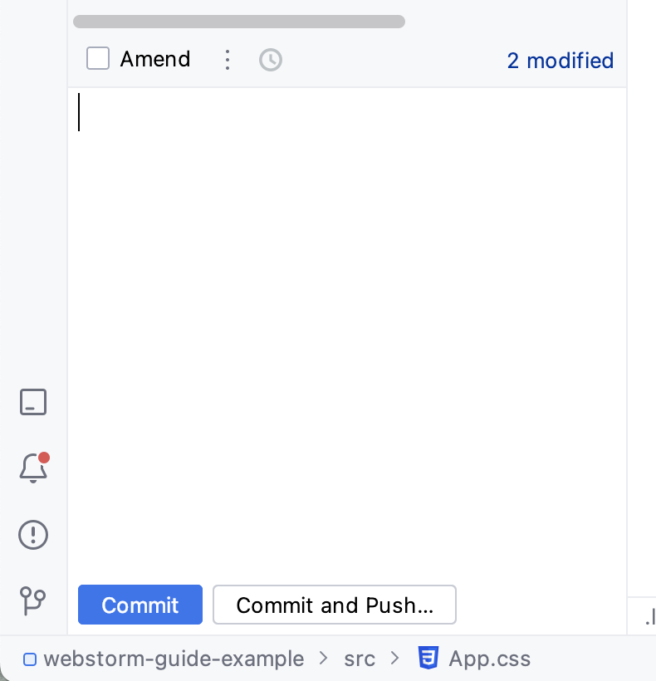The image size is (656, 681).
Task: Open the Version Control tool window icon
Action: tap(33, 601)
